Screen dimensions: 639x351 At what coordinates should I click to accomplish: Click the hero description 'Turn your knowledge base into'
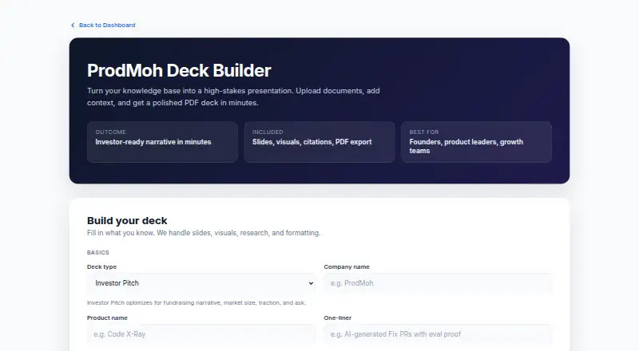[x=233, y=97]
